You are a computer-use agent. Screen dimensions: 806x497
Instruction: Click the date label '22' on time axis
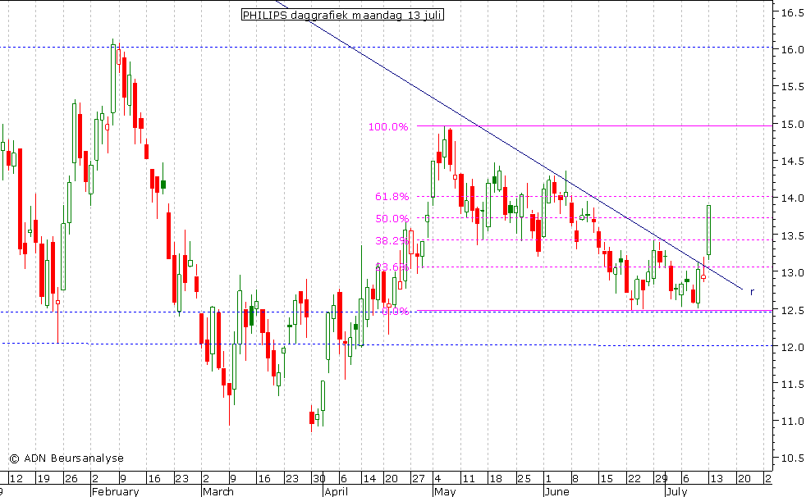634,479
